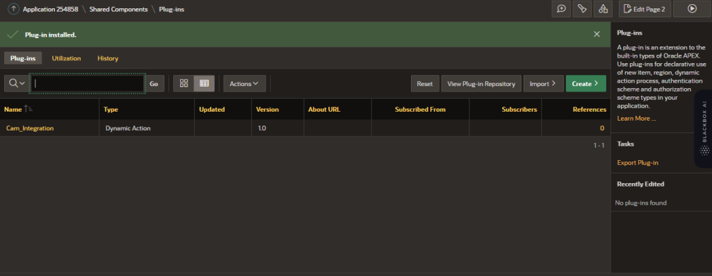Open the Export Plug-in task link

(x=638, y=163)
